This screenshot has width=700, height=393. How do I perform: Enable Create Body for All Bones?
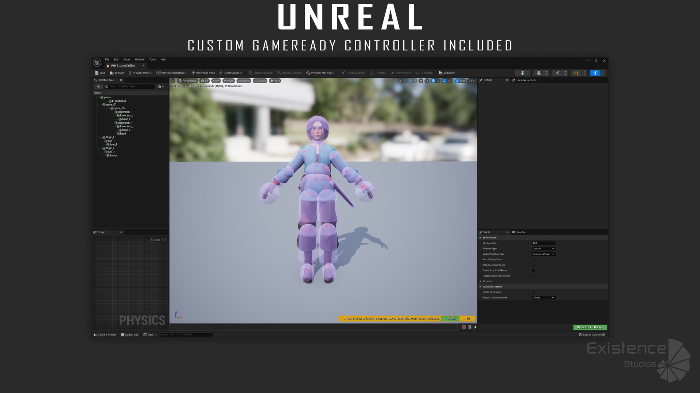[x=533, y=270]
